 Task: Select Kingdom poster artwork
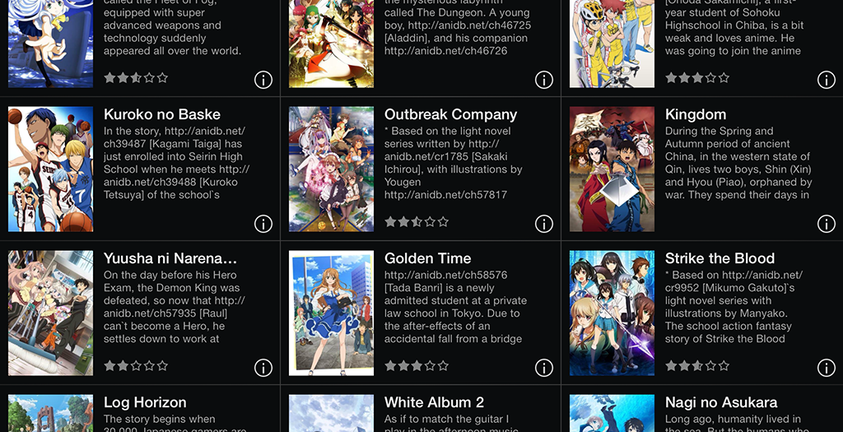pyautogui.click(x=612, y=169)
